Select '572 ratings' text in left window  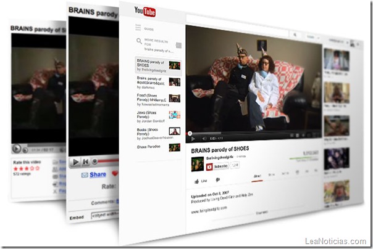click(22, 174)
